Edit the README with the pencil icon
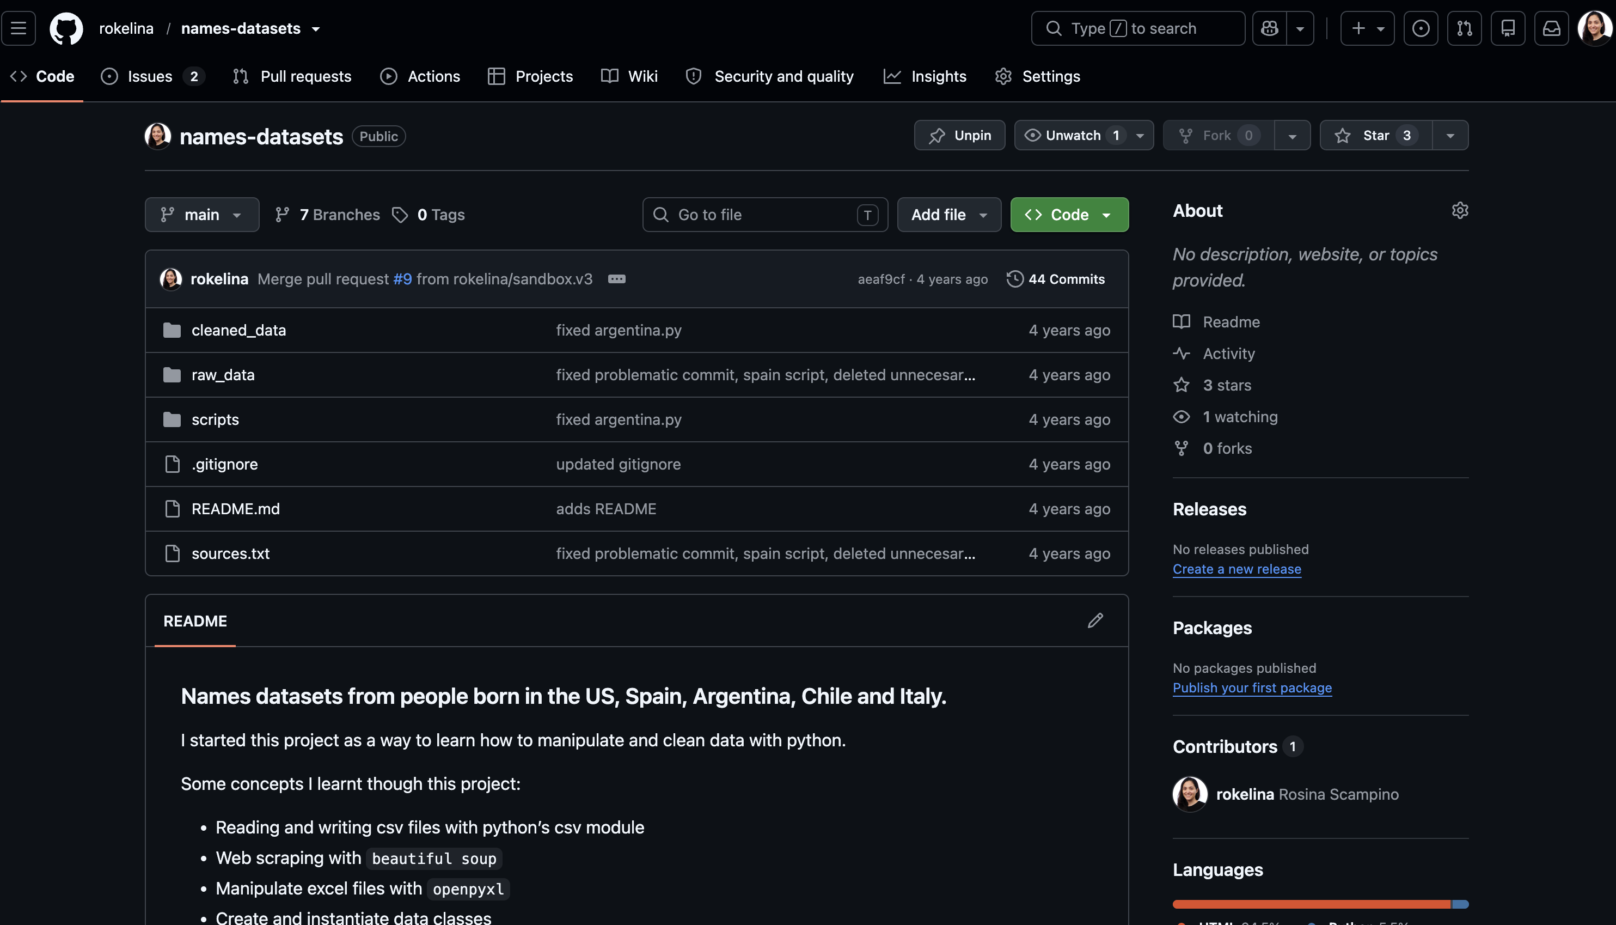 [1095, 620]
